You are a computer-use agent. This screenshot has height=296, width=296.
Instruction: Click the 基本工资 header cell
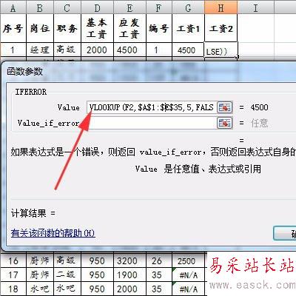coord(98,28)
